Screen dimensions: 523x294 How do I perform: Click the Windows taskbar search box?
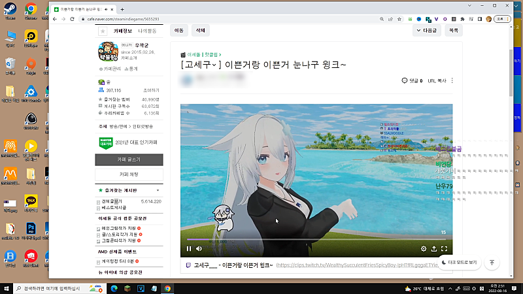pos(59,288)
